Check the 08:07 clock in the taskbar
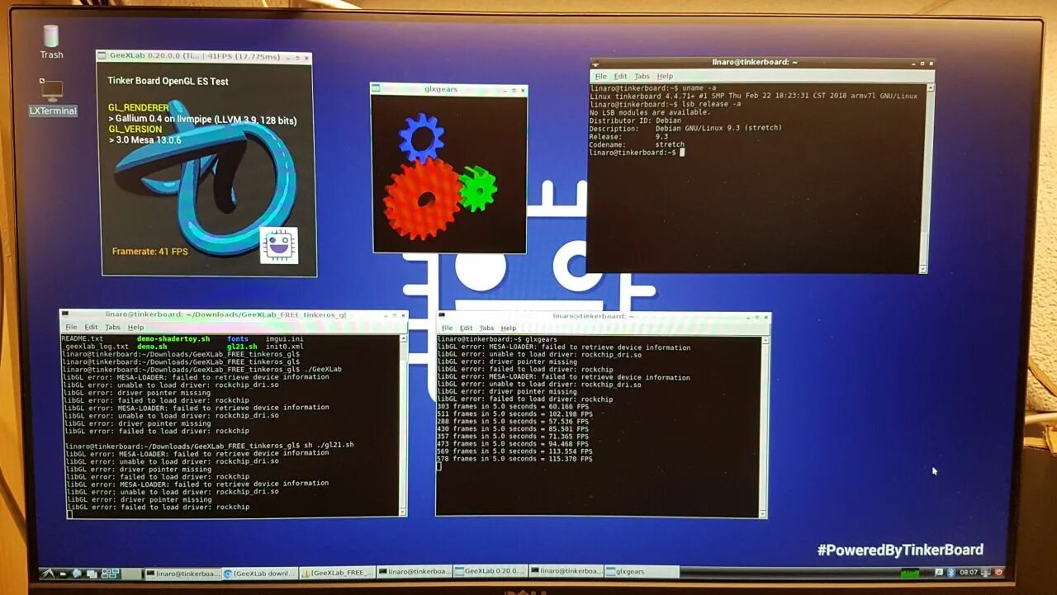Image resolution: width=1057 pixels, height=595 pixels. [969, 572]
